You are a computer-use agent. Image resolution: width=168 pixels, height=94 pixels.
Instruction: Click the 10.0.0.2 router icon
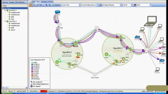57,12
